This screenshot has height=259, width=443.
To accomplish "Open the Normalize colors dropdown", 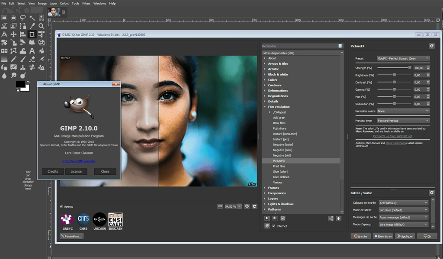I will click(x=403, y=111).
